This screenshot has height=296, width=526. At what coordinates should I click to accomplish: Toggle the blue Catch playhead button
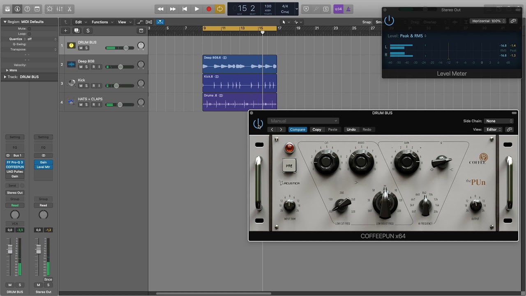click(x=160, y=22)
